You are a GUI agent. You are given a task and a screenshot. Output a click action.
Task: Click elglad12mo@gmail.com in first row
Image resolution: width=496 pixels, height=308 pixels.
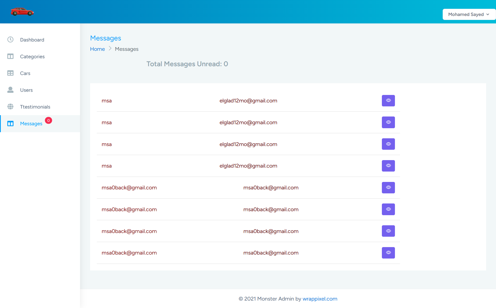(248, 101)
